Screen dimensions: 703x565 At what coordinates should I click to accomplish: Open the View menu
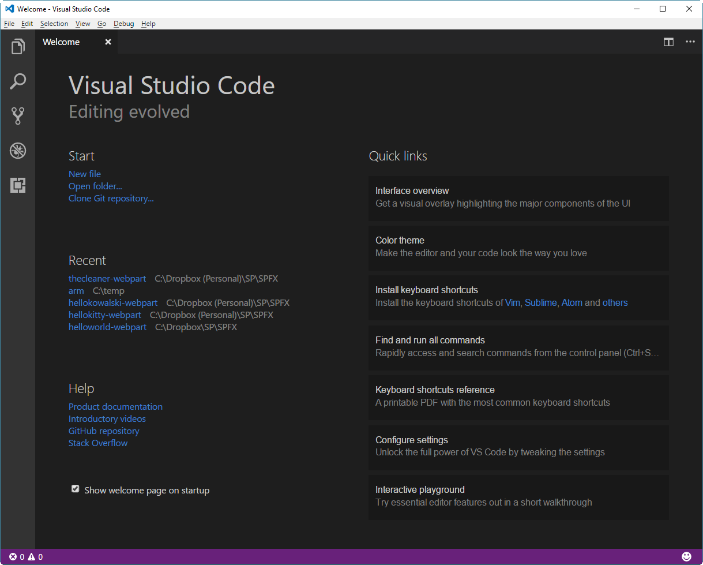click(82, 24)
